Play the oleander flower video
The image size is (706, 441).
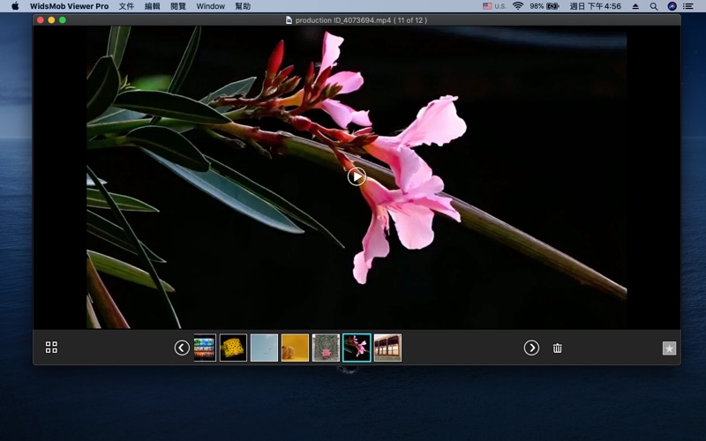pos(356,176)
